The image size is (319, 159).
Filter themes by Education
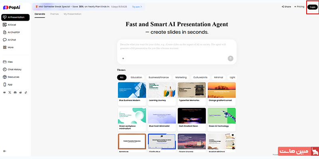[136, 78]
